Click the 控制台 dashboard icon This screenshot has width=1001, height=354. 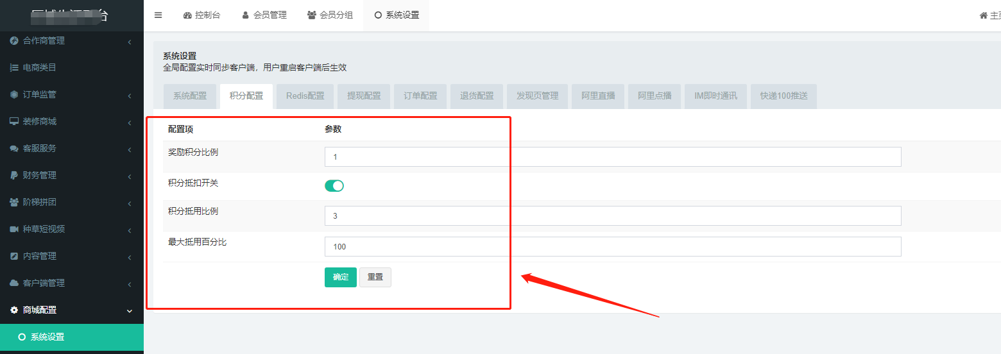[187, 15]
